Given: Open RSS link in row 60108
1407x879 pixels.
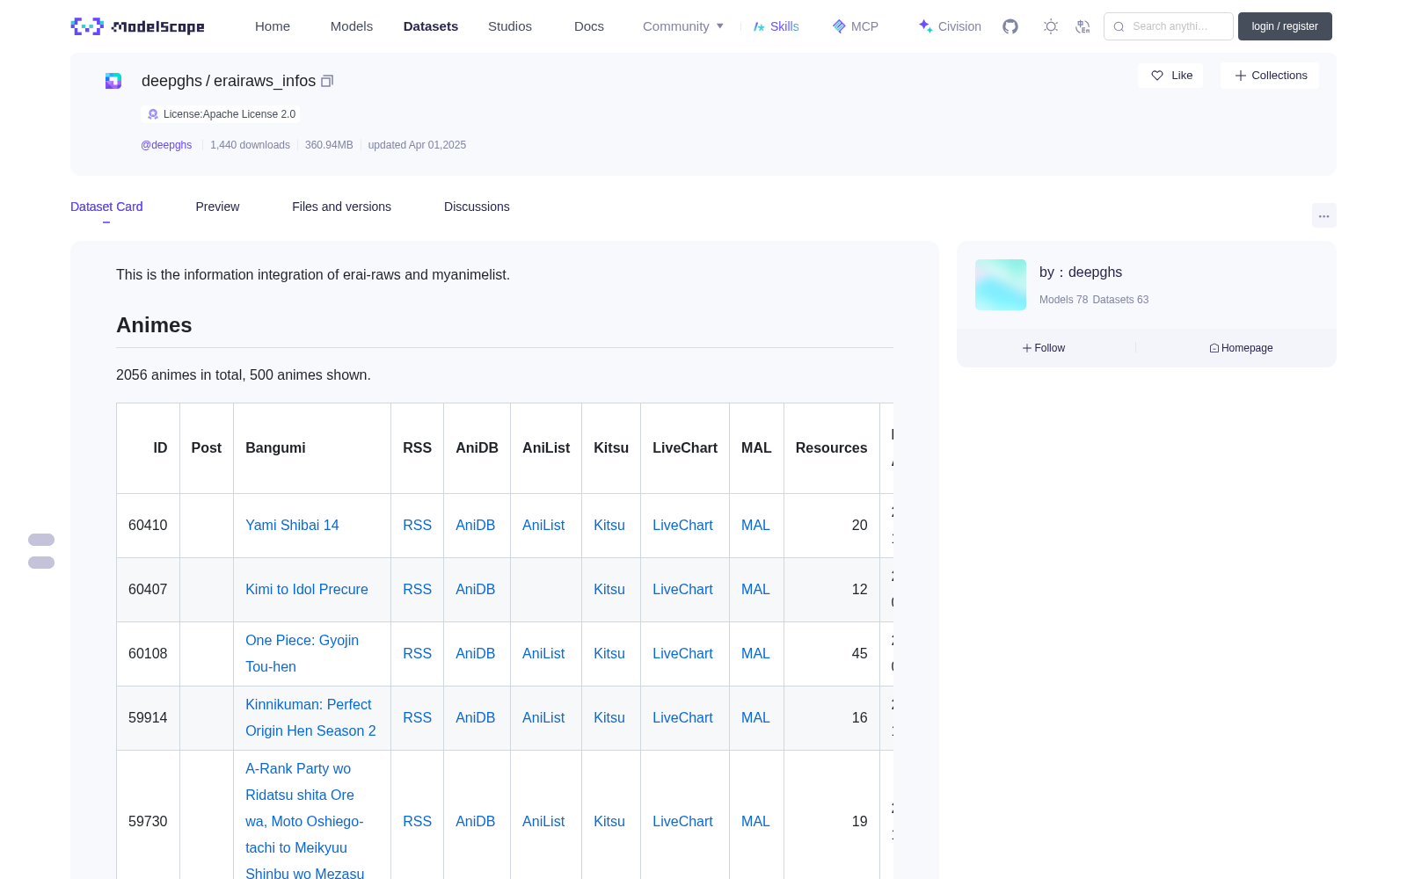Looking at the screenshot, I should coord(417,653).
